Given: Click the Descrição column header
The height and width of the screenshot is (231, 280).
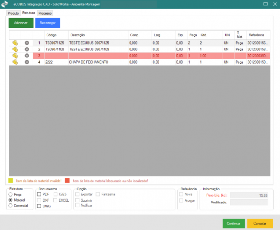Looking at the screenshot, I should [x=78, y=35].
